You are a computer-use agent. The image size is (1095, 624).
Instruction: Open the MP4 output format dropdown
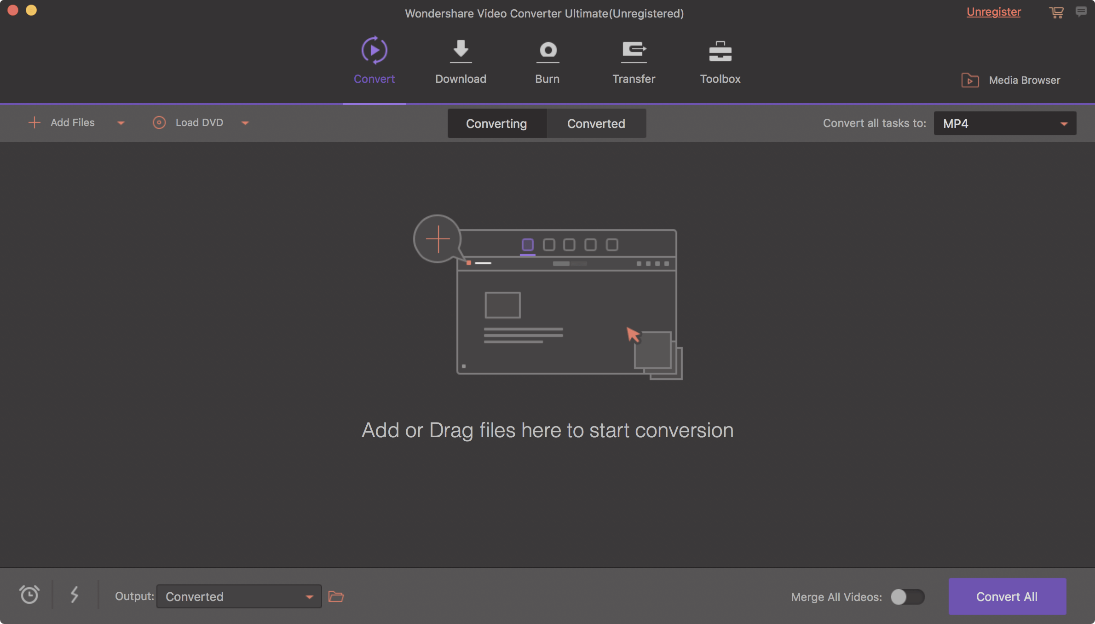point(1005,123)
